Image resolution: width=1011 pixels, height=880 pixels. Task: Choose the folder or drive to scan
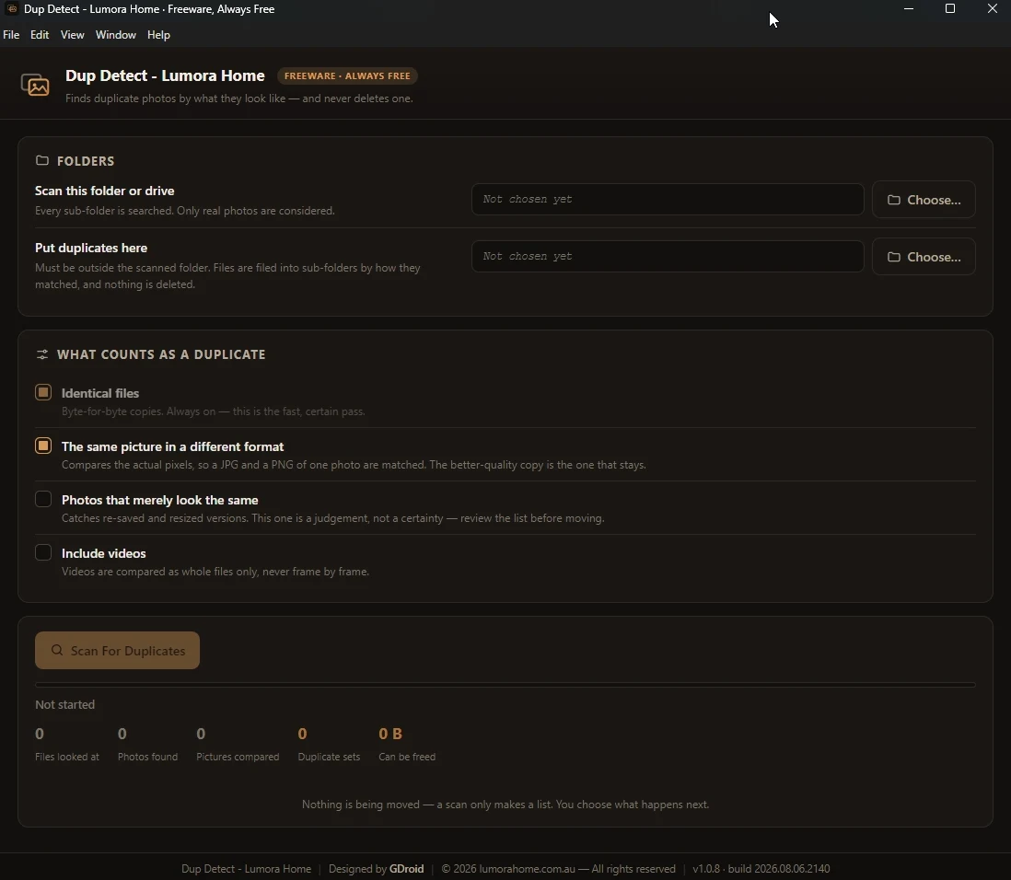coord(924,200)
